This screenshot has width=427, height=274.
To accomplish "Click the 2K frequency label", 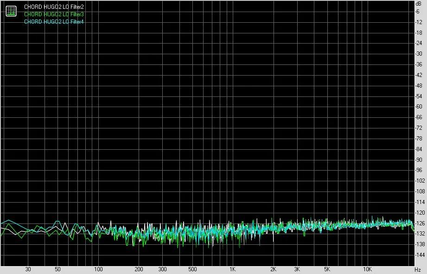I will tap(273, 269).
